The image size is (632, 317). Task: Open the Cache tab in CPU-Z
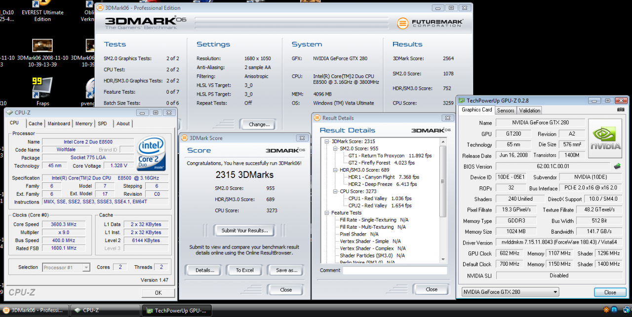click(35, 123)
